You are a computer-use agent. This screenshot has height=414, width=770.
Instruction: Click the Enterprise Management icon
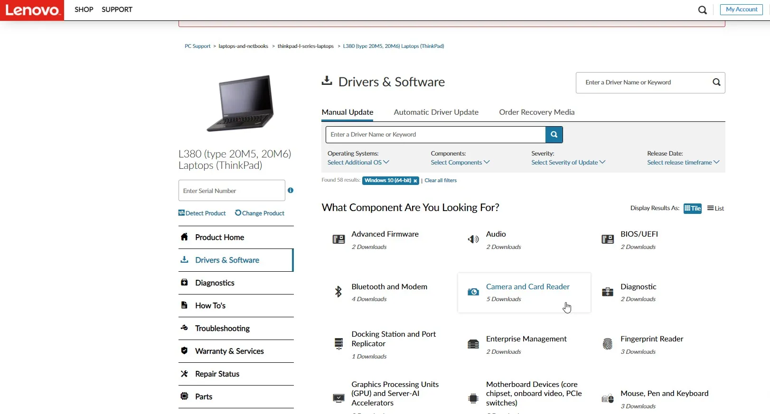(473, 344)
